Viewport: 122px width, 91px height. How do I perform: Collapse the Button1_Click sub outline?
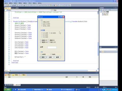11,21
